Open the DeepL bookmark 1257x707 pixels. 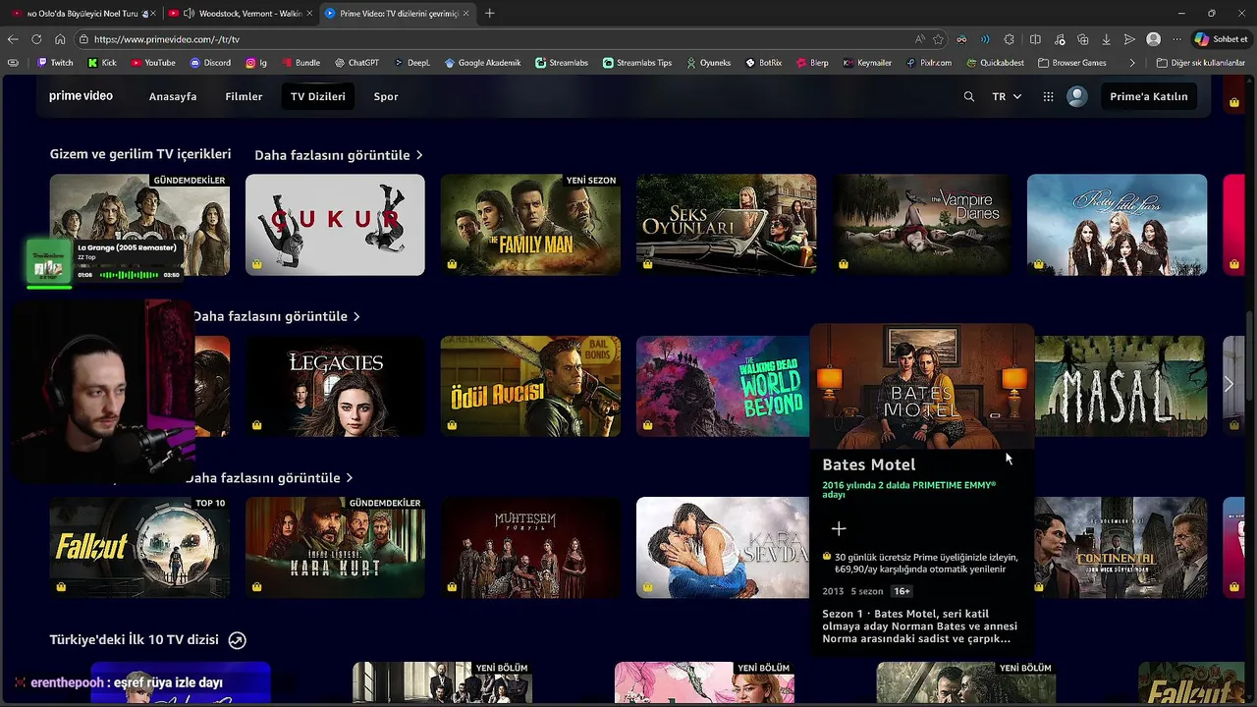click(412, 63)
